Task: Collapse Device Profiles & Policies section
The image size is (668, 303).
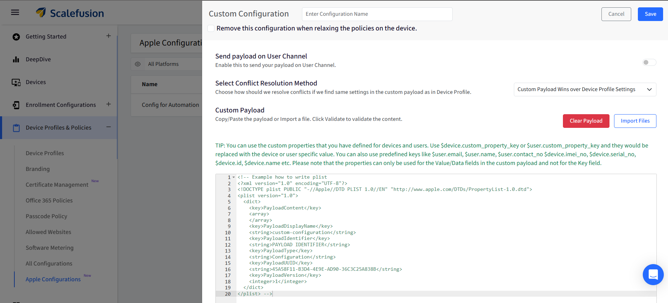Action: click(x=109, y=127)
